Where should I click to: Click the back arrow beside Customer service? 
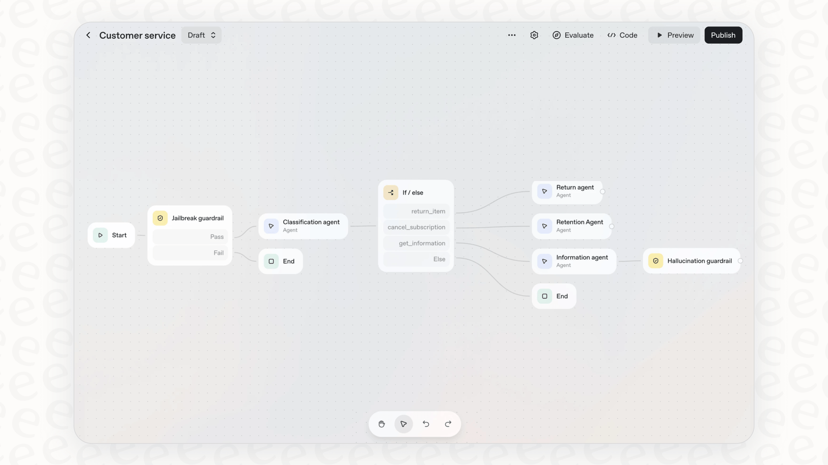click(x=88, y=35)
